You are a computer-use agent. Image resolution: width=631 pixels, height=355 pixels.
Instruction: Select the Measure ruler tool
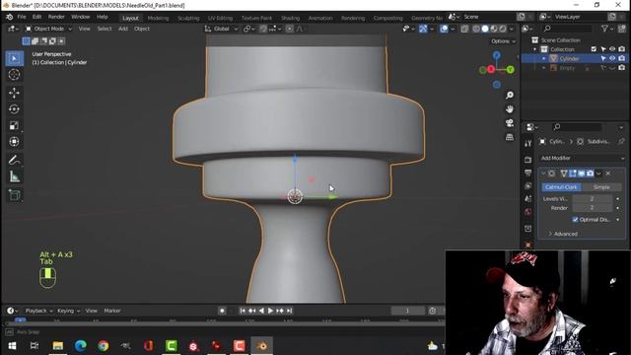click(x=14, y=177)
